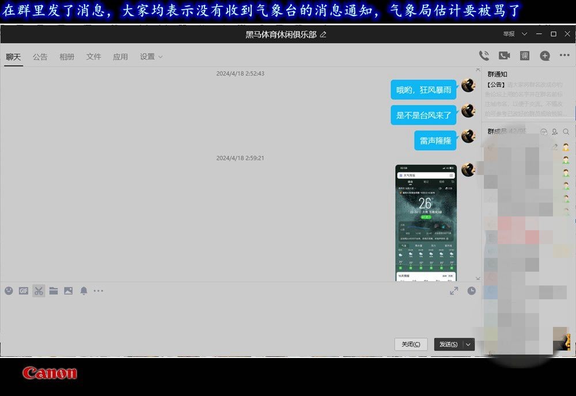Open the 文件 tab
This screenshot has width=576, height=396.
point(94,57)
